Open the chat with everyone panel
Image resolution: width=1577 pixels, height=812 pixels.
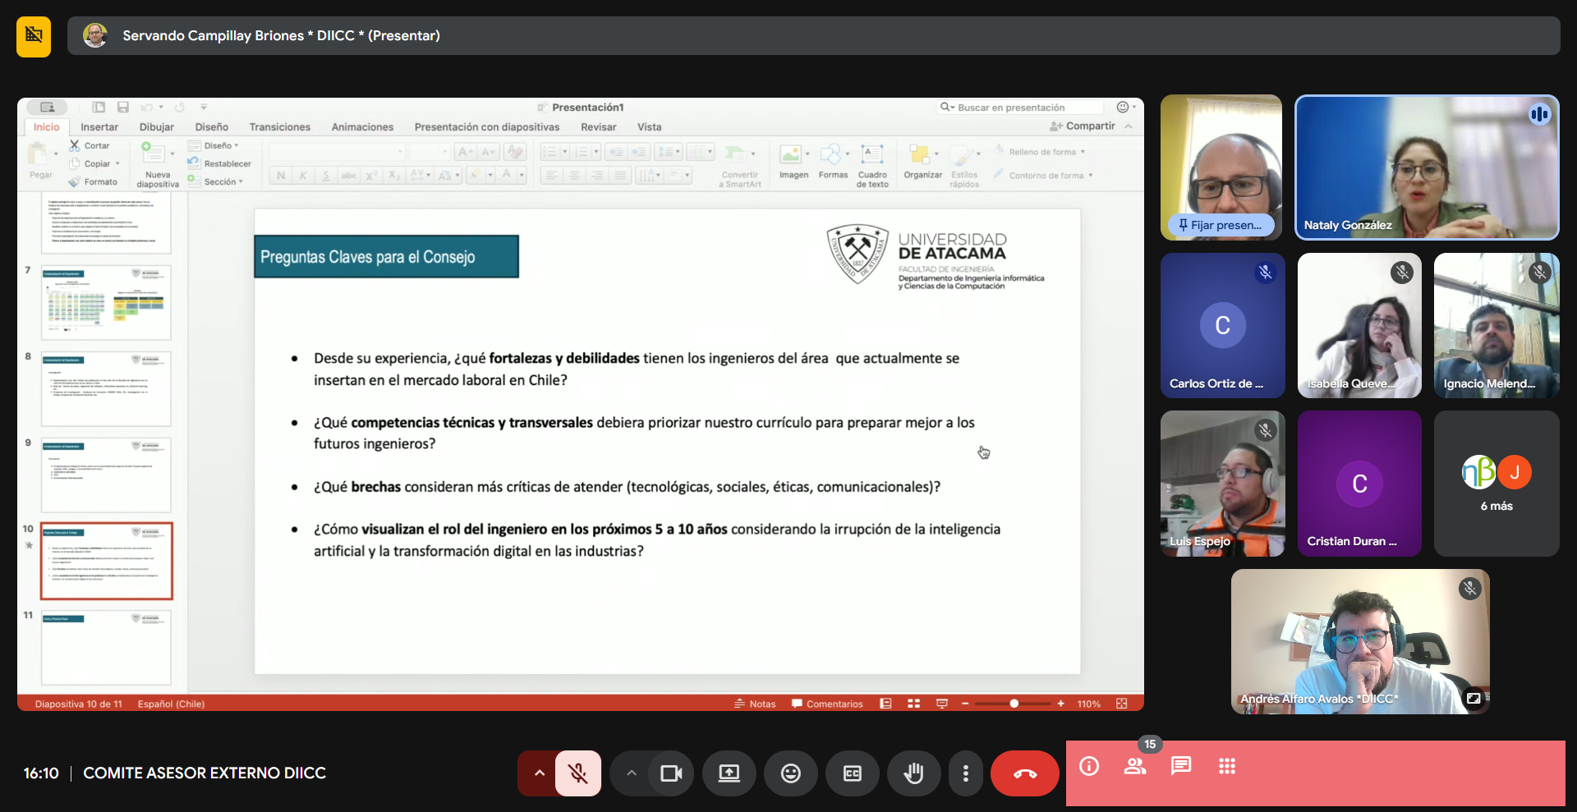1181,766
